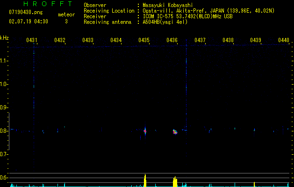
Task: Click the red meteor echo at 0435
Action: [x=145, y=131]
